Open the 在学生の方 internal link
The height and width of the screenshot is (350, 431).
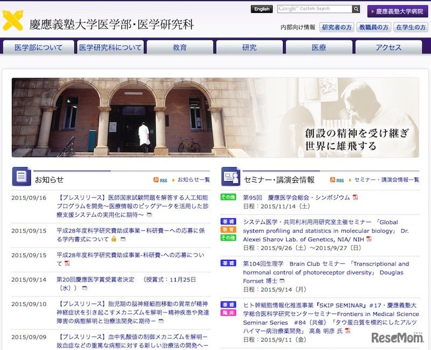[x=411, y=27]
